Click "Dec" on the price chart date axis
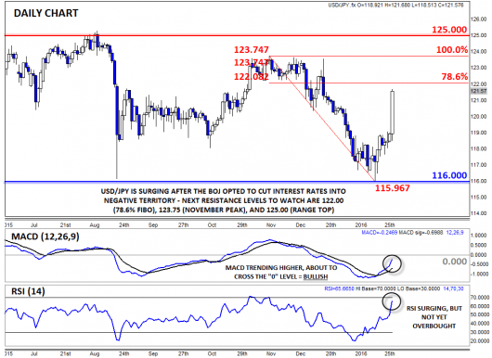Screen dimensions: 492x358 point(300,225)
